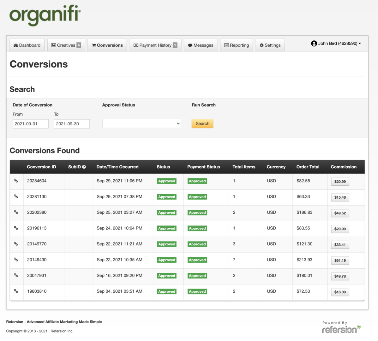Image resolution: width=378 pixels, height=341 pixels.
Task: Click Approved payment status badge for 20149770
Action: pyautogui.click(x=197, y=244)
